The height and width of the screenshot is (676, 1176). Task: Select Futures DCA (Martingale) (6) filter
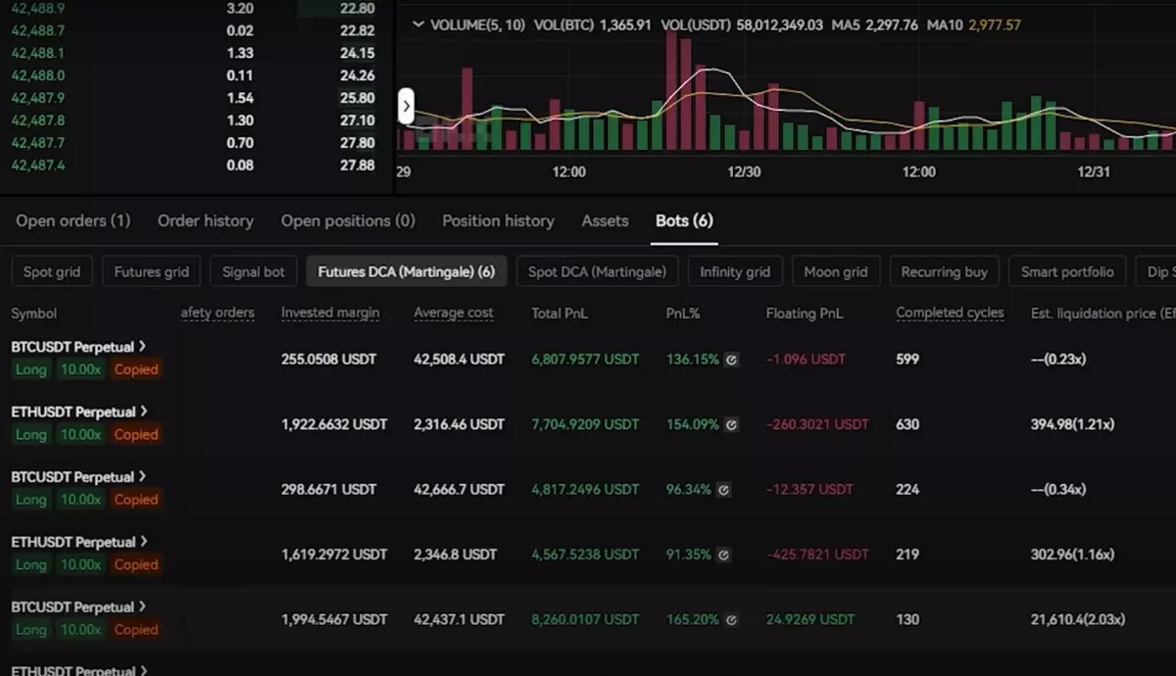(x=406, y=271)
